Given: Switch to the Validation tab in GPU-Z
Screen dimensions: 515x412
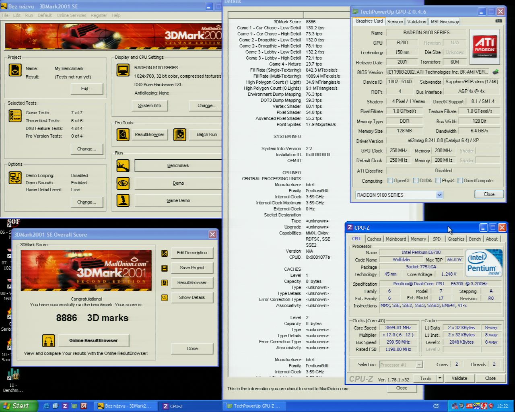Looking at the screenshot, I should click(x=416, y=22).
